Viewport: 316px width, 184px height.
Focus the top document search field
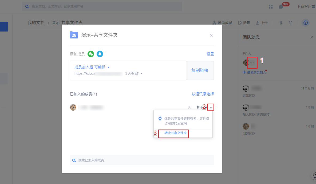pyautogui.click(x=102, y=6)
